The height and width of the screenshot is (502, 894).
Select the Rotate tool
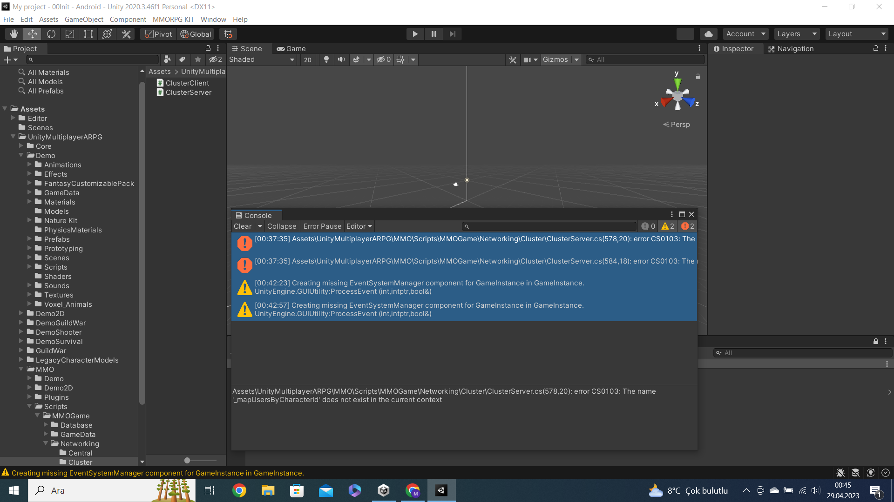coord(51,33)
